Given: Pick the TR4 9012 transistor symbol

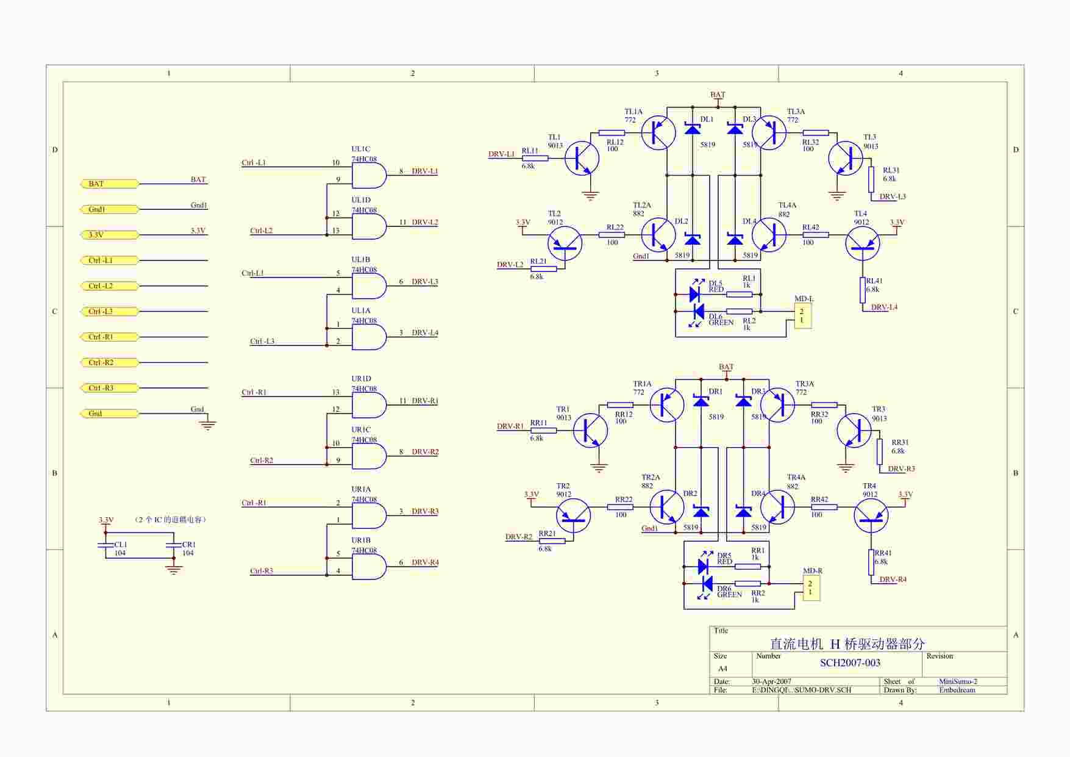Looking at the screenshot, I should point(871,515).
